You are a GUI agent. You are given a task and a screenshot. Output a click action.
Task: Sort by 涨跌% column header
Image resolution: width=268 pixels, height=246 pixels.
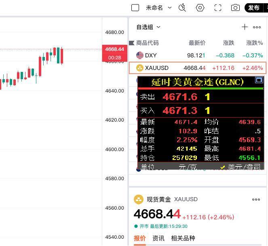click(x=254, y=43)
